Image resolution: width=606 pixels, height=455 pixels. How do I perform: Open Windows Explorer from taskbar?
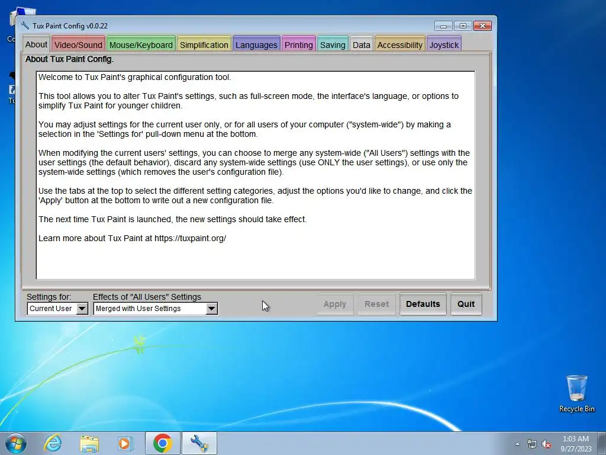pyautogui.click(x=89, y=443)
